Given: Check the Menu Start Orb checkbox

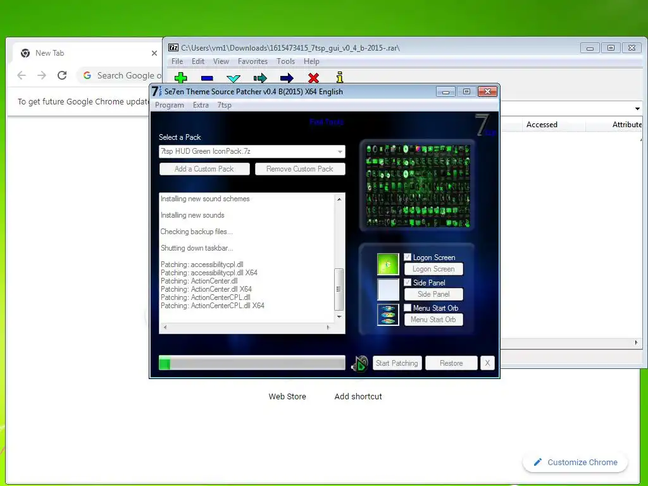Looking at the screenshot, I should [x=408, y=308].
